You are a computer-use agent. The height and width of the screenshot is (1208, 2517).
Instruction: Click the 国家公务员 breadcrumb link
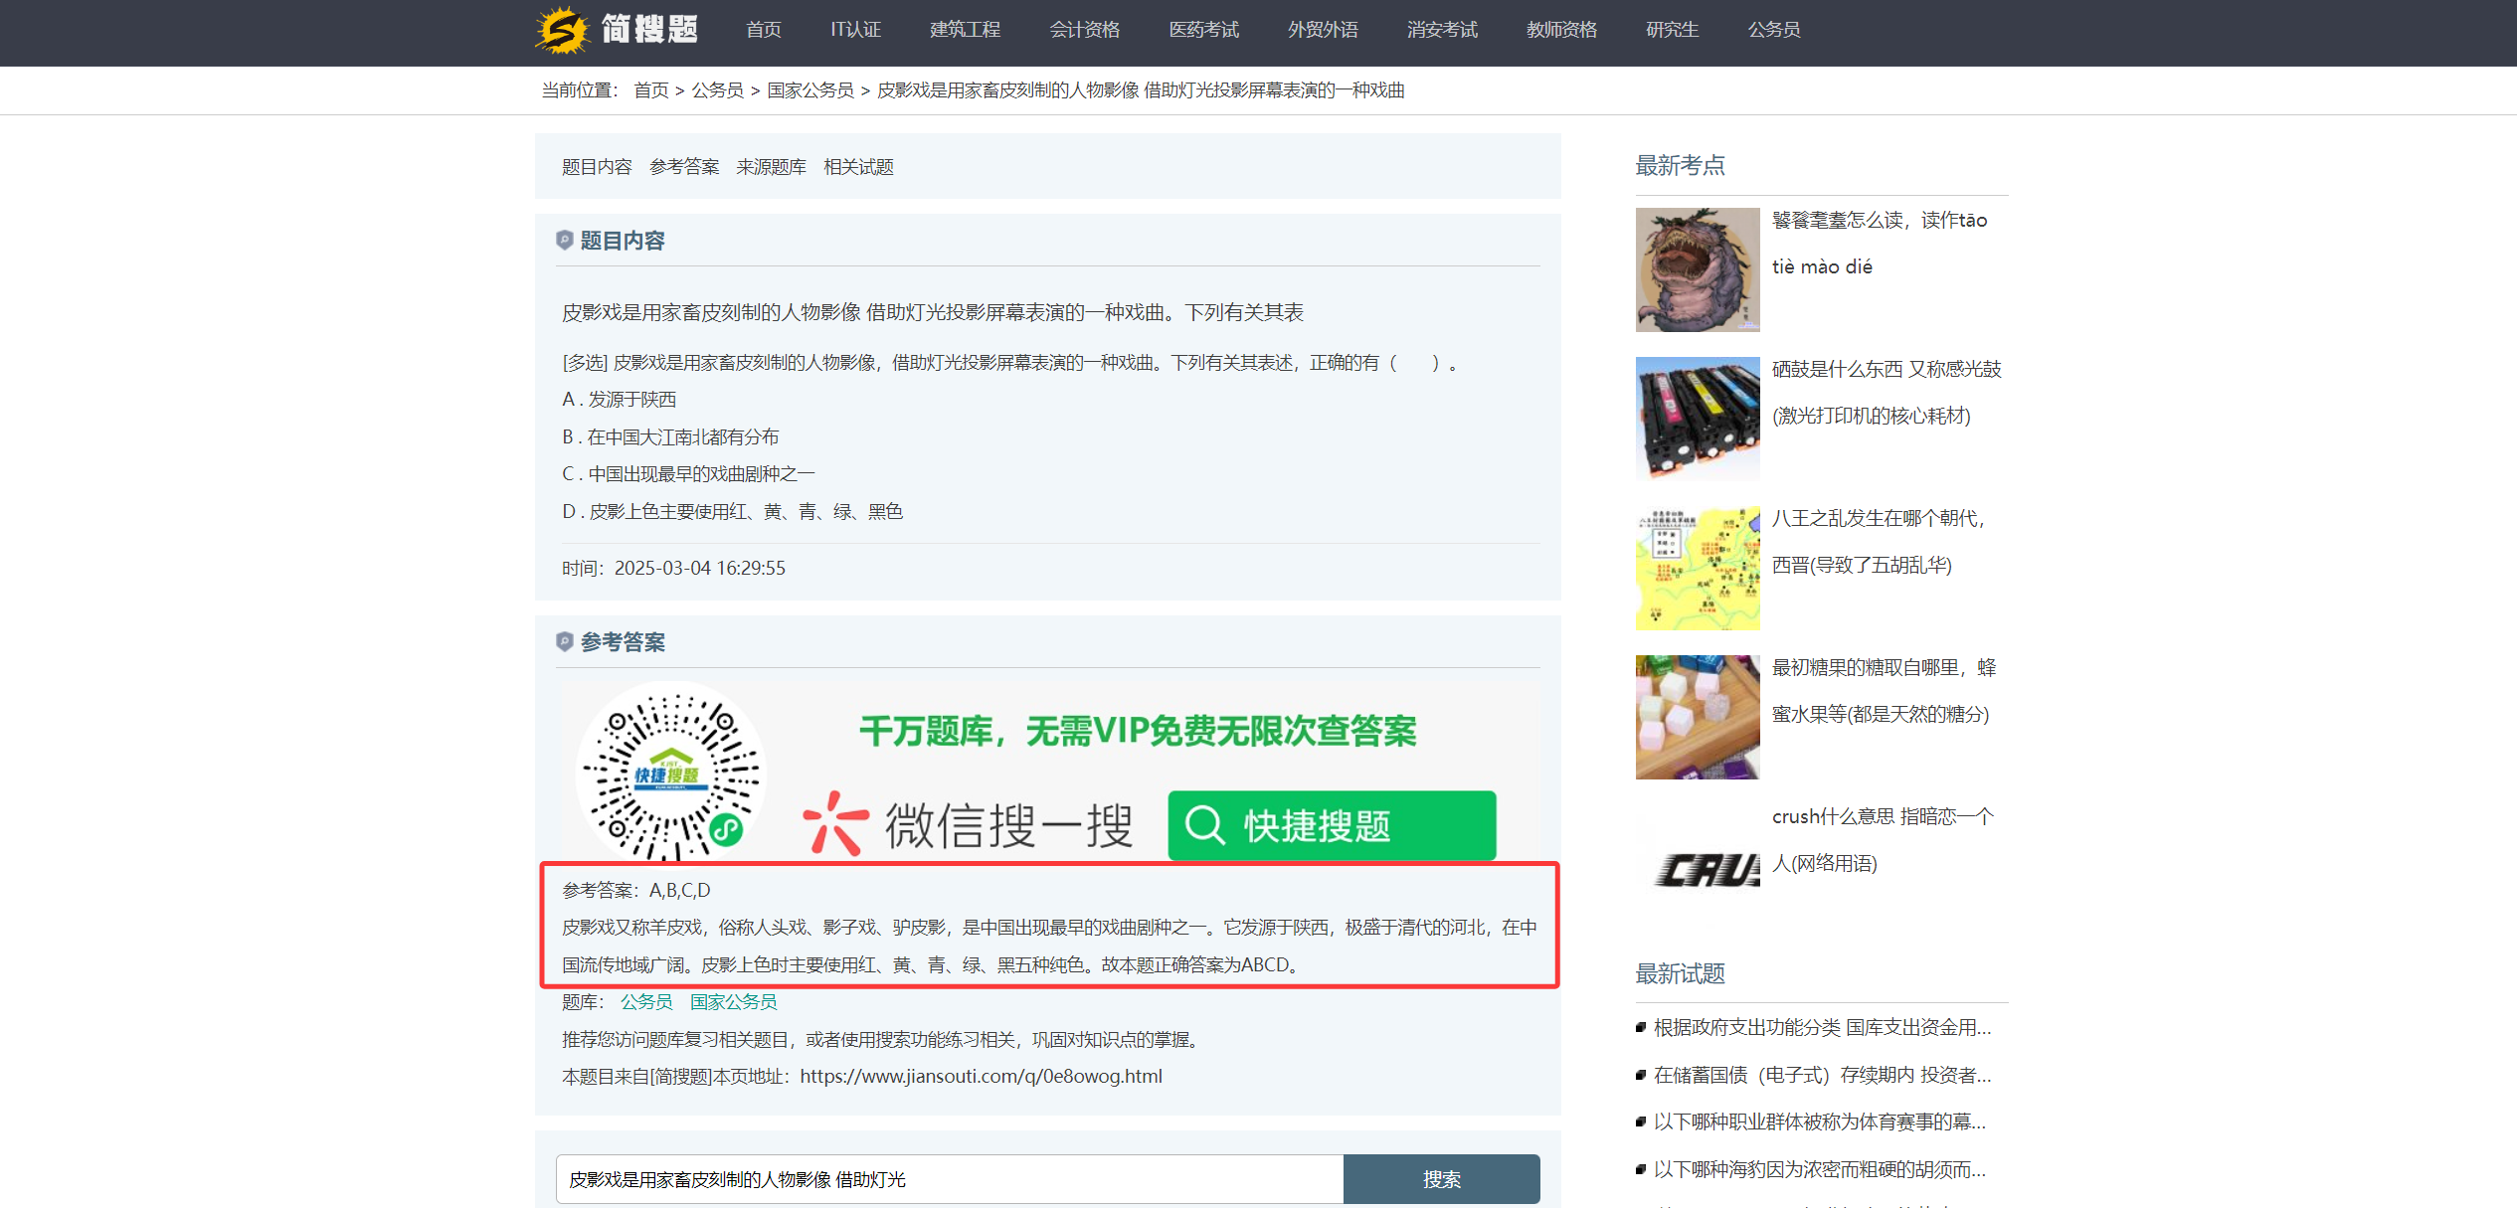pyautogui.click(x=810, y=89)
